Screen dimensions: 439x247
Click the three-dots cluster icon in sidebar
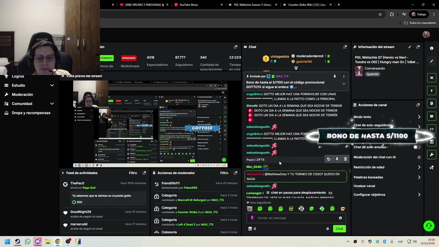coord(431,167)
